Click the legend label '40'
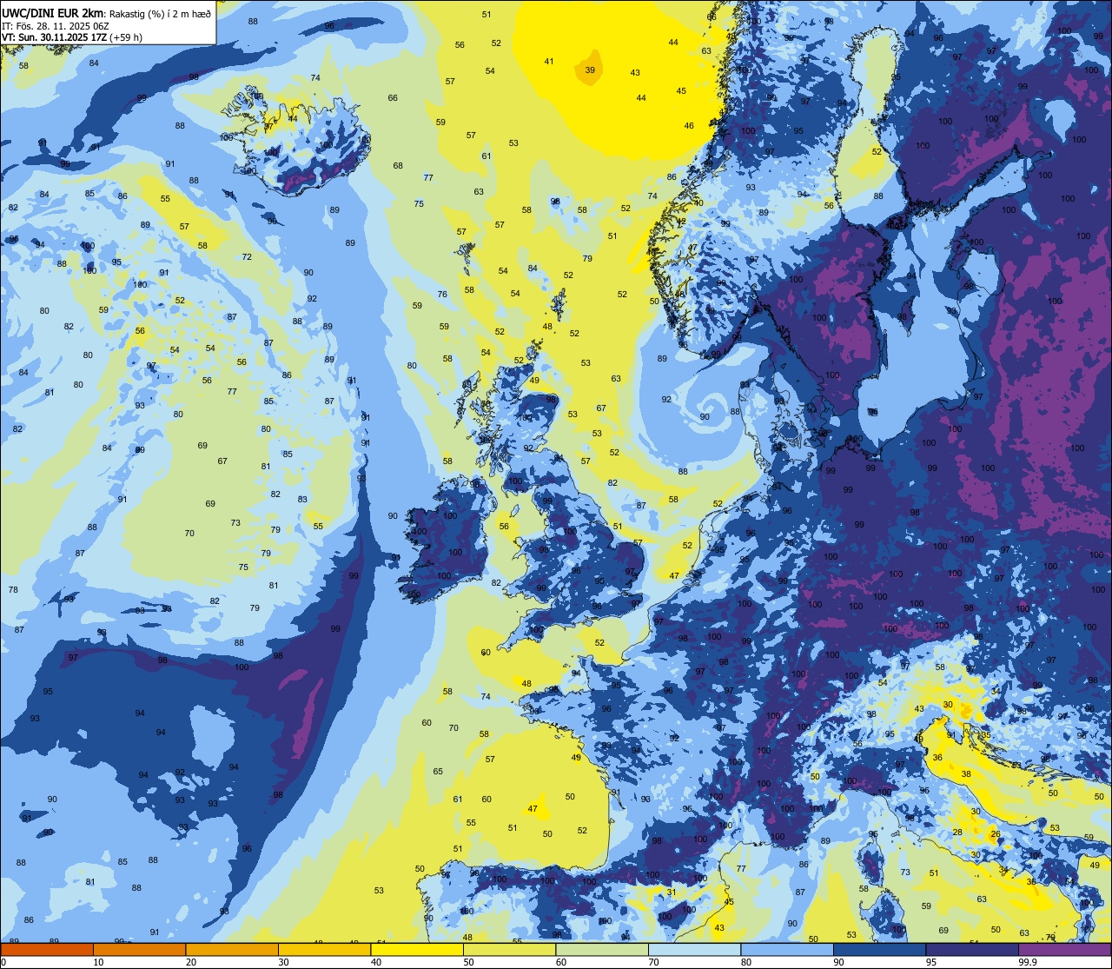This screenshot has height=969, width=1112. (376, 962)
